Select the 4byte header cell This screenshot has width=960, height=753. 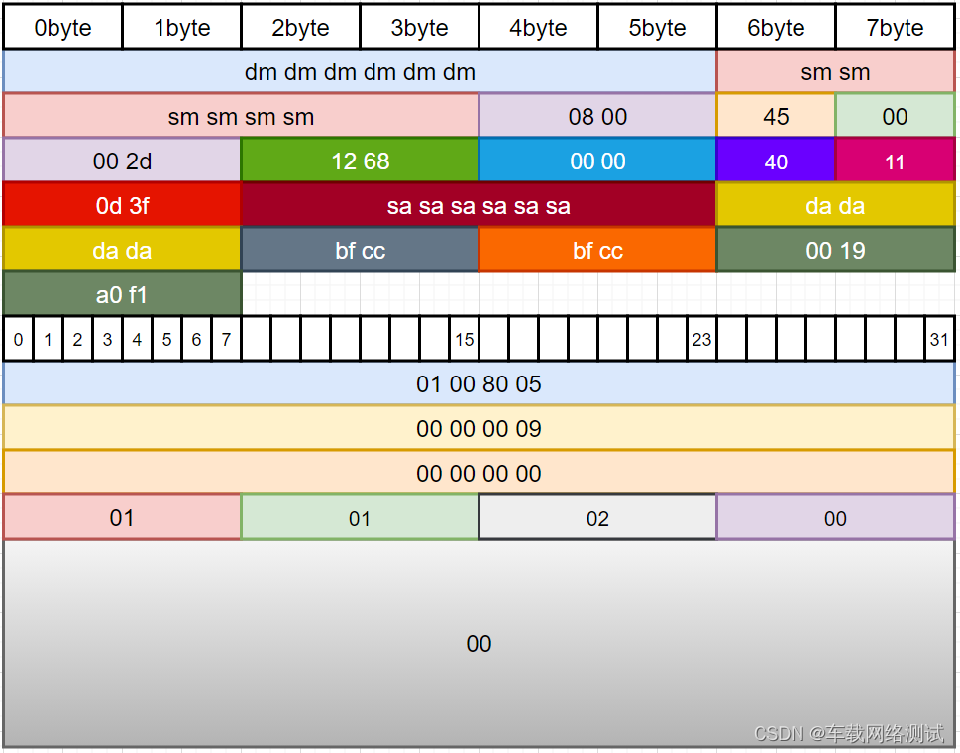[538, 27]
